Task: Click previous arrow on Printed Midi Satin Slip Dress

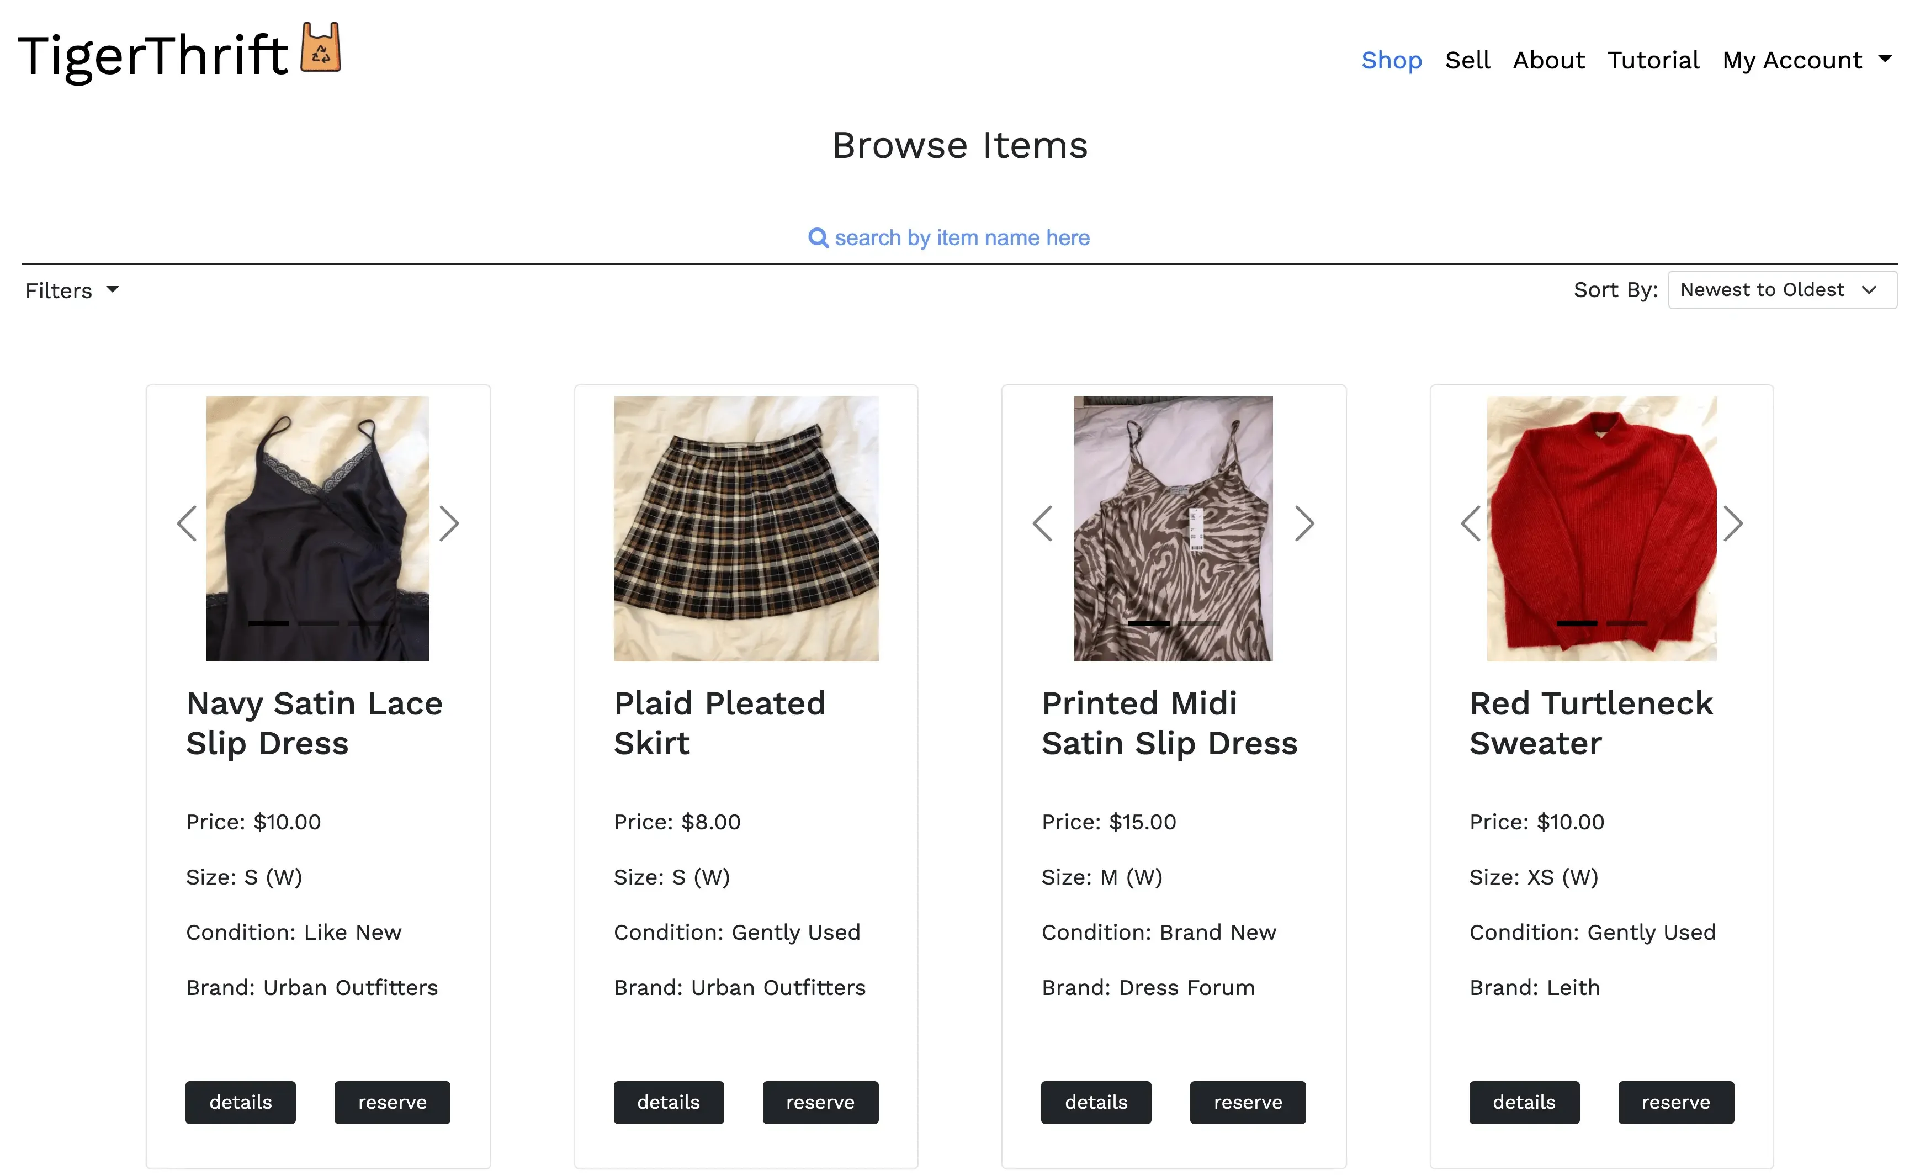Action: 1043,523
